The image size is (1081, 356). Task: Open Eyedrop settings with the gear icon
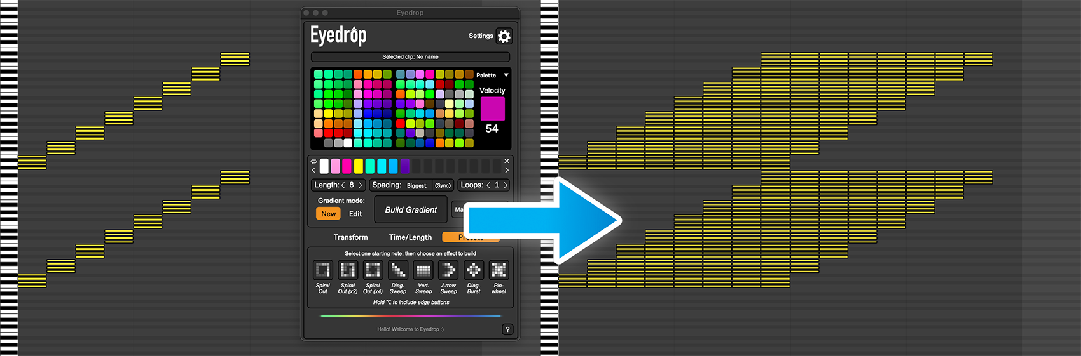point(504,36)
